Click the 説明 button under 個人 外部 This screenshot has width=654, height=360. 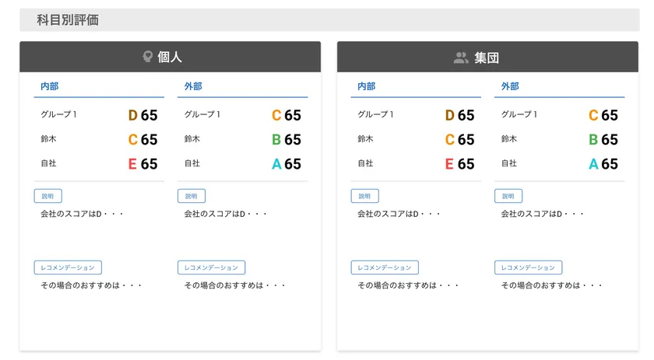192,196
